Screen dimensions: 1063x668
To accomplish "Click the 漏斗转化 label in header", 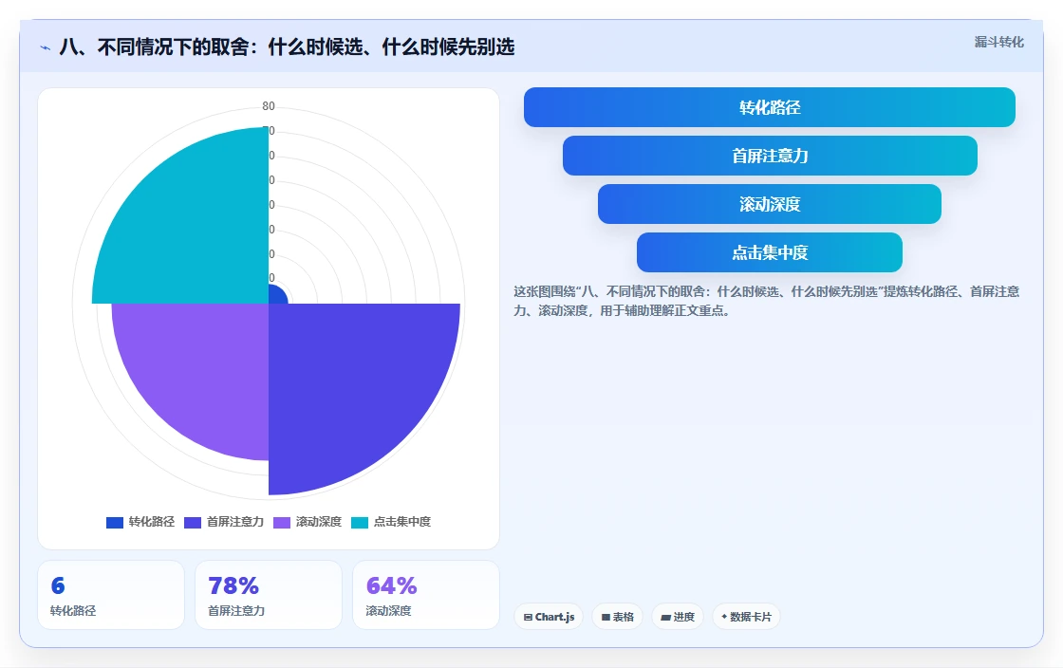I will pos(999,42).
